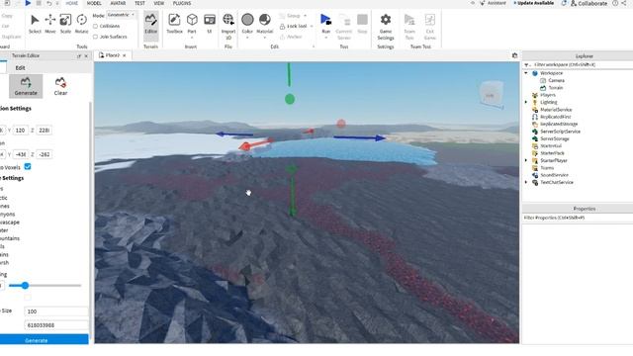This screenshot has width=633, height=356.
Task: Switch to the MODEL ribbon tab
Action: pyautogui.click(x=94, y=3)
